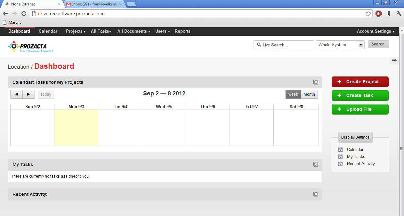404x216 pixels.
Task: Open Calendar in the navigation bar
Action: pyautogui.click(x=48, y=31)
